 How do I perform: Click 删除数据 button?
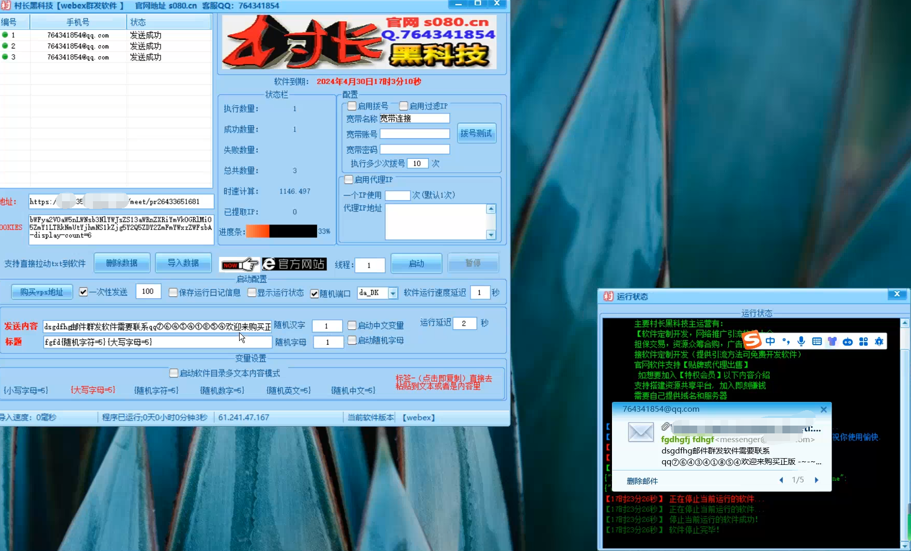tap(122, 263)
